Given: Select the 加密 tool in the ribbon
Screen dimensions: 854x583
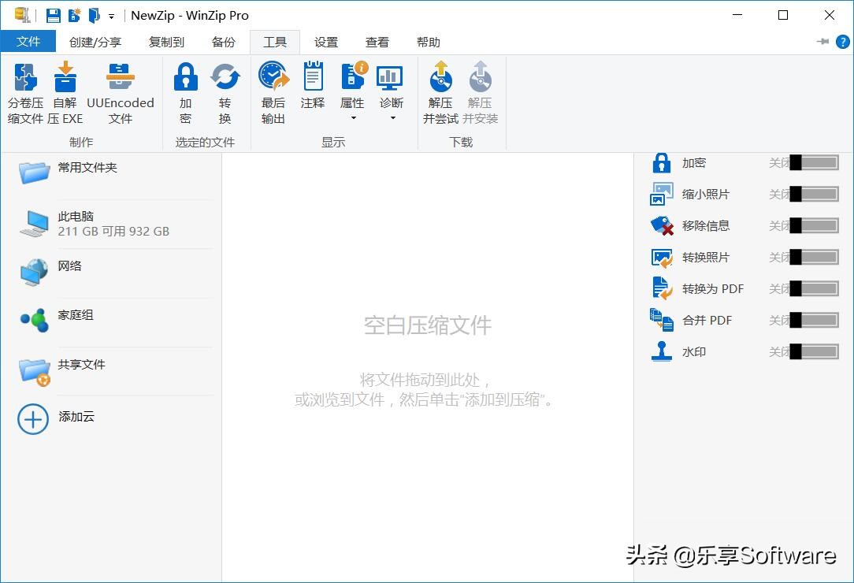Looking at the screenshot, I should 185,91.
